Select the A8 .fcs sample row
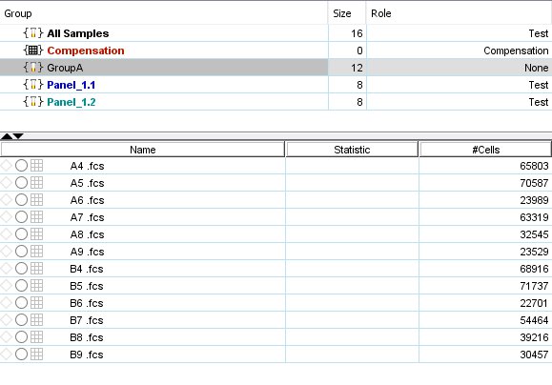Viewport: 552px width, 385px height. (x=276, y=234)
